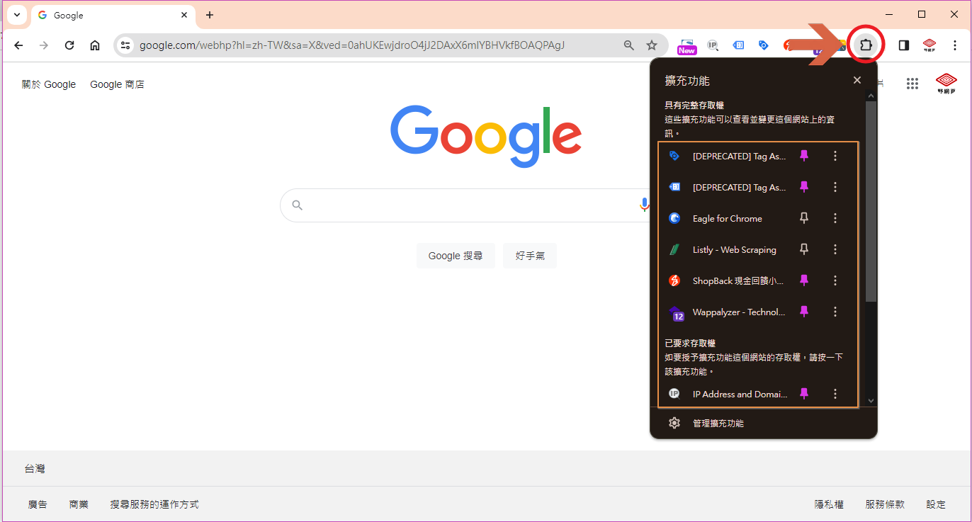The height and width of the screenshot is (522, 972).
Task: Unpin the second [DEPRECATED] Tag Assistant extension
Action: tap(804, 187)
